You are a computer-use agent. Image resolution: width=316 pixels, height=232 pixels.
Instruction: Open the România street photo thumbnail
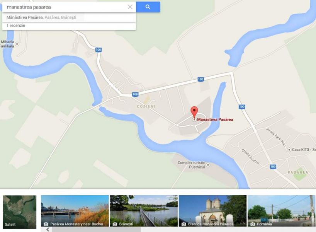(281, 211)
